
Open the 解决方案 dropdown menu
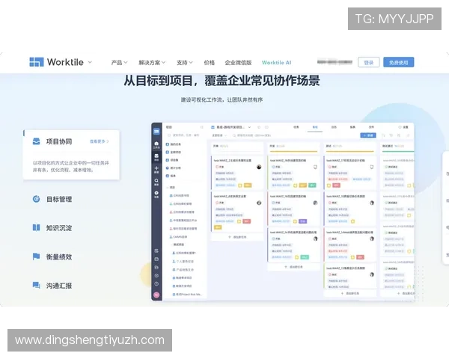click(152, 62)
